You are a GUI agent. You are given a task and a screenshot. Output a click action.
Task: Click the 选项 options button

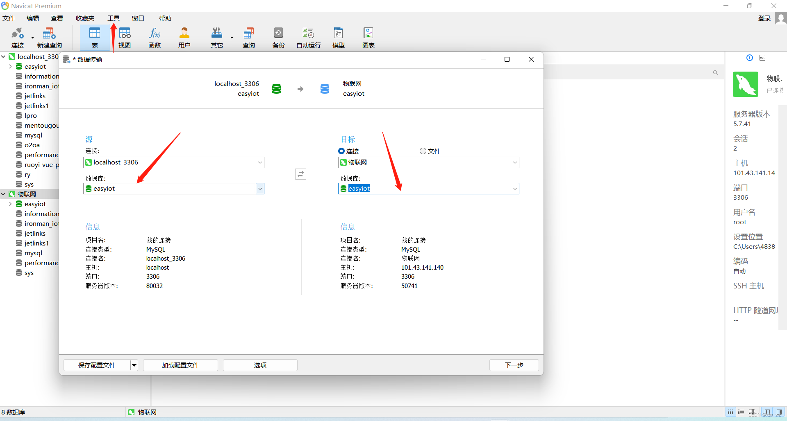tap(260, 365)
